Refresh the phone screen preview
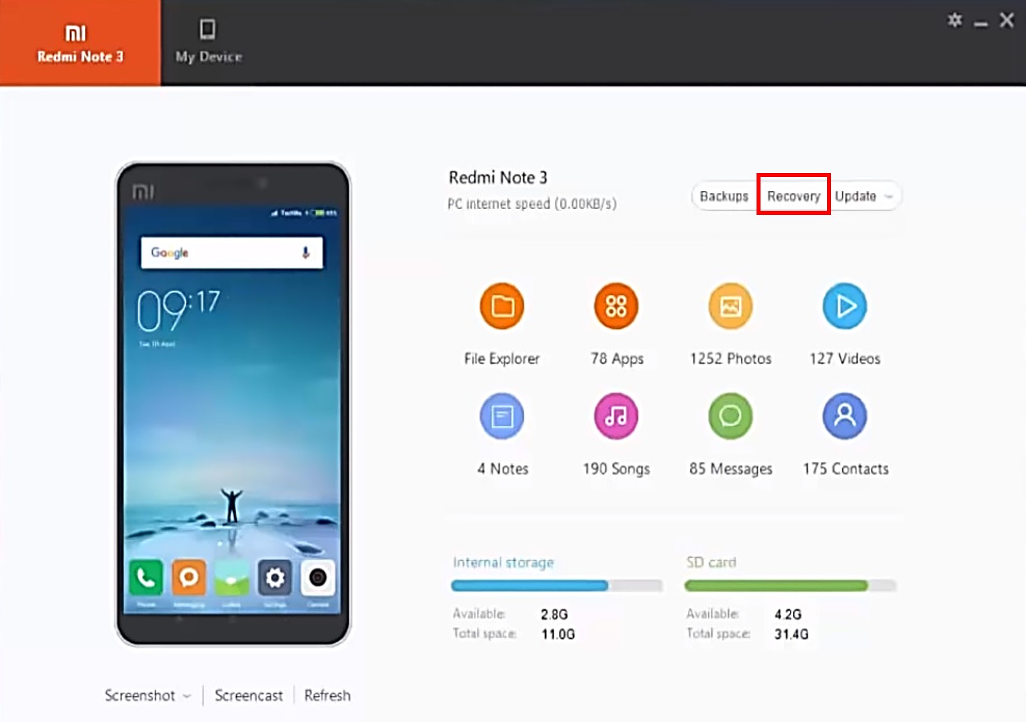The height and width of the screenshot is (722, 1026). (327, 695)
